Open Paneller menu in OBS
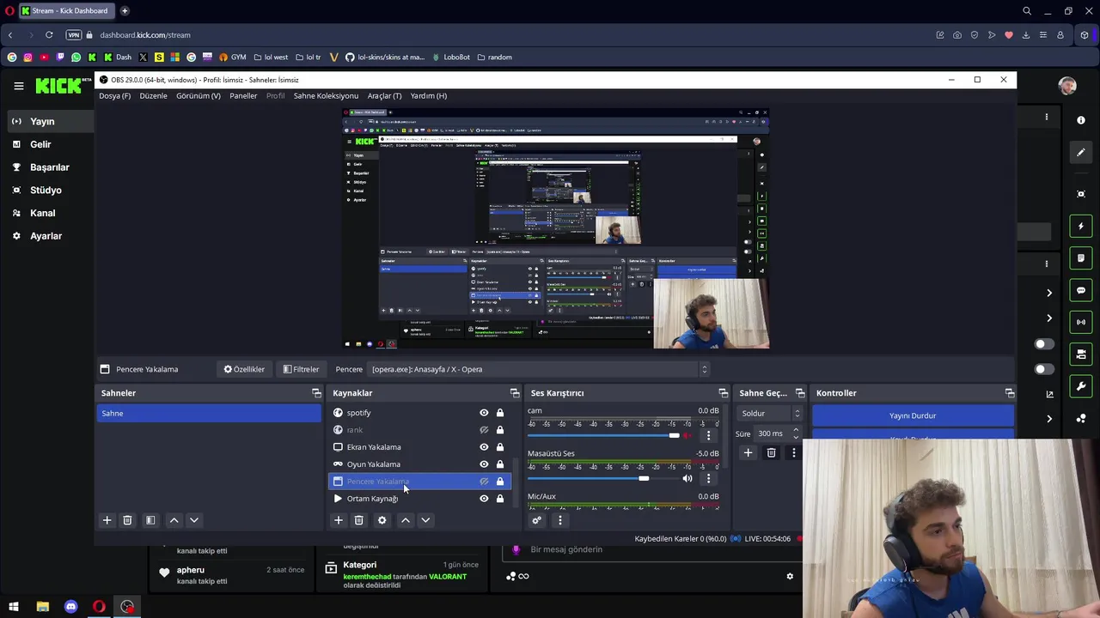The image size is (1100, 618). (x=243, y=96)
